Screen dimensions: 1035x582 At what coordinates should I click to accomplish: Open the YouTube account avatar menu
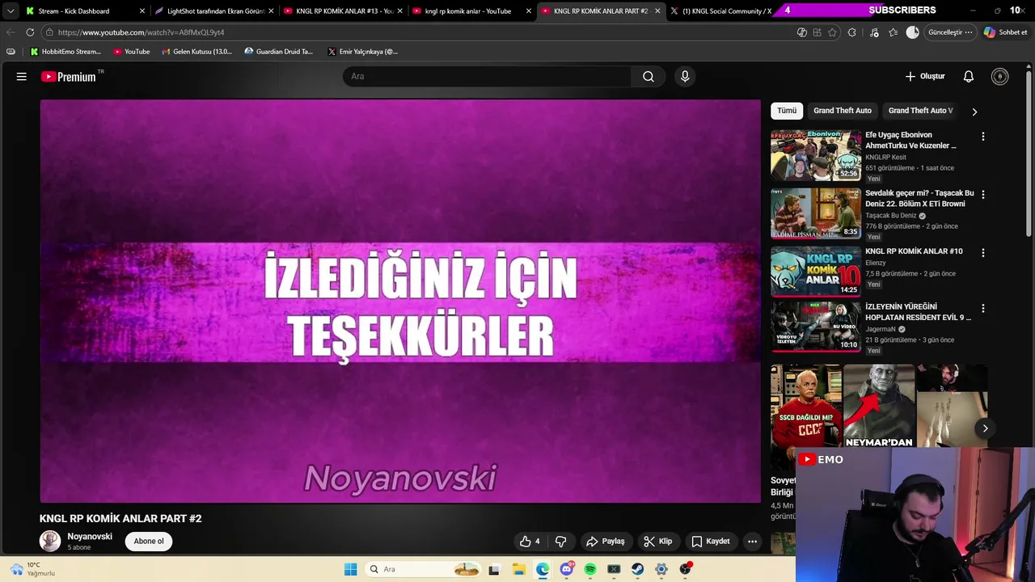tap(1000, 76)
